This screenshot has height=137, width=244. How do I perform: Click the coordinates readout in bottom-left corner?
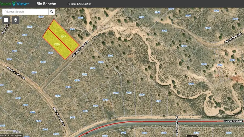pos(11,135)
